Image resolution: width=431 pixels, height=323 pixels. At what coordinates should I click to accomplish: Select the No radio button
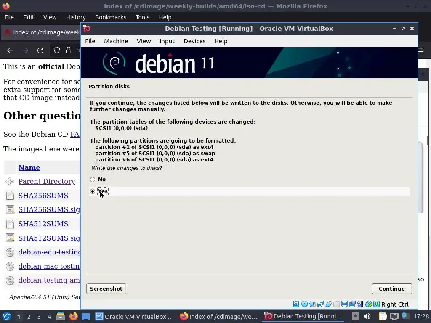tap(93, 180)
